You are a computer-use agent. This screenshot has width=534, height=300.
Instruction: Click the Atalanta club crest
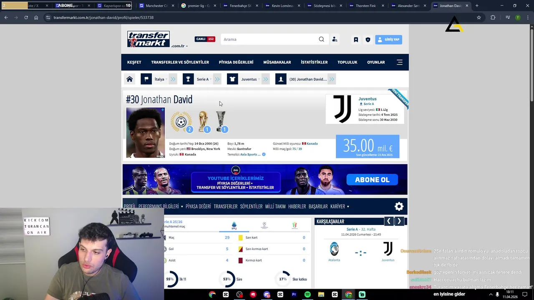(x=334, y=249)
